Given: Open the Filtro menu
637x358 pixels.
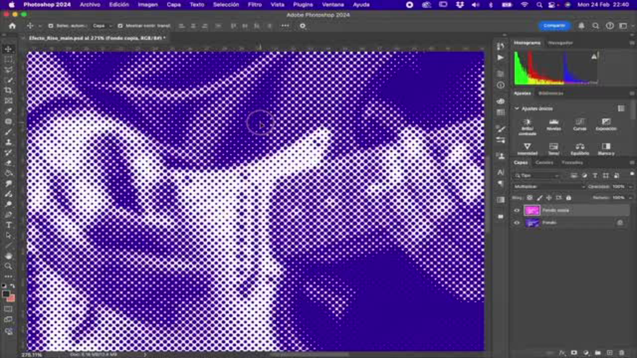Looking at the screenshot, I should 254,5.
